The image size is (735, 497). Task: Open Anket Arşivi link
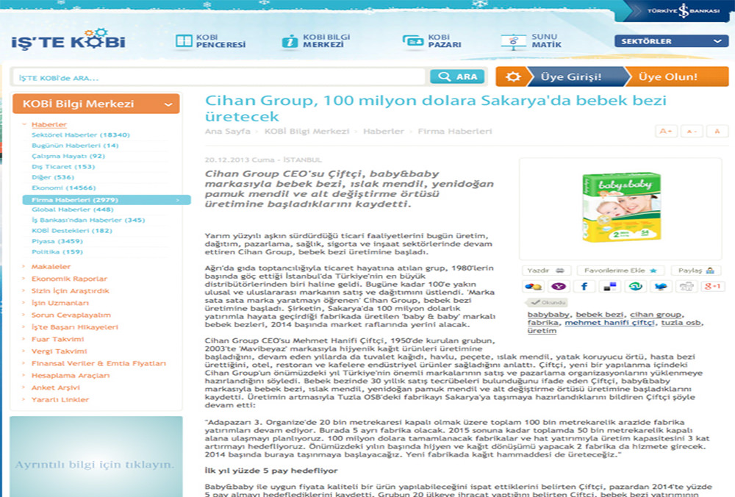55,387
